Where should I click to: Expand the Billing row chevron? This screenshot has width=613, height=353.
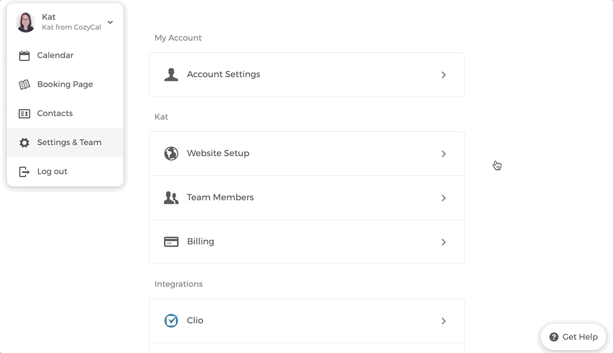coord(444,242)
